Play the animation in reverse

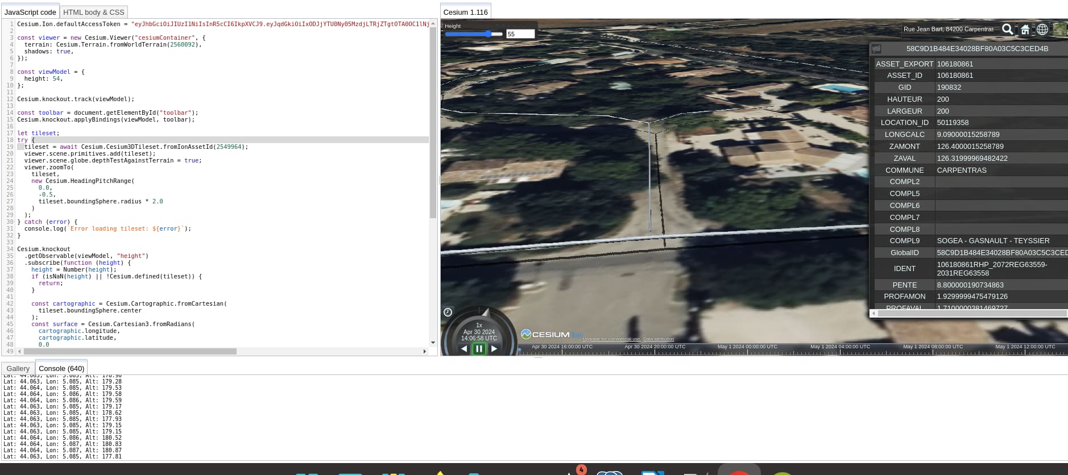(464, 348)
